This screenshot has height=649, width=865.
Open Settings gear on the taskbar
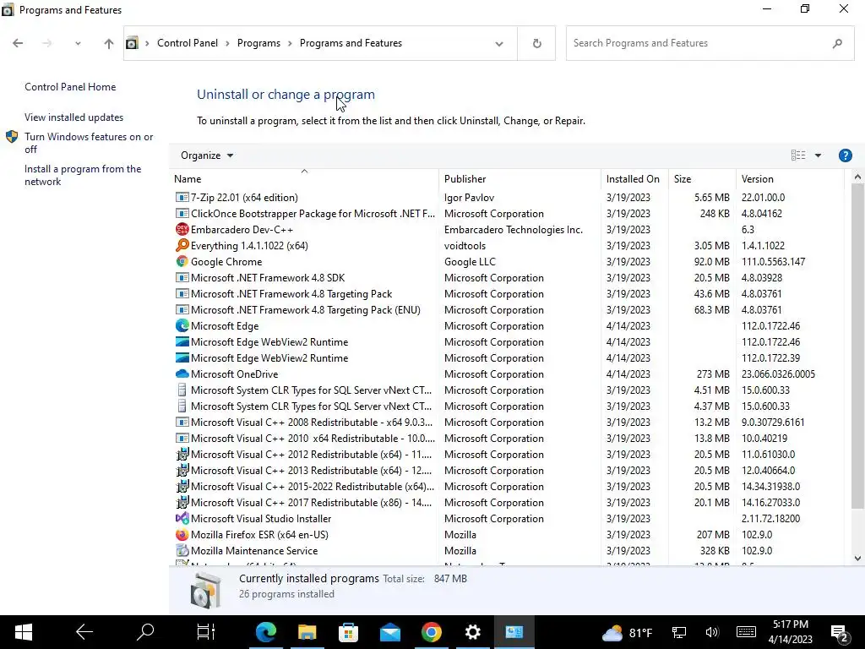(x=473, y=632)
